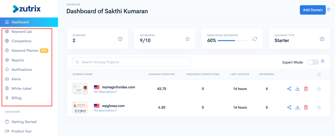Click US flag next to mymagicfundas.com
Image resolution: width=335 pixels, height=136 pixels.
97,87
